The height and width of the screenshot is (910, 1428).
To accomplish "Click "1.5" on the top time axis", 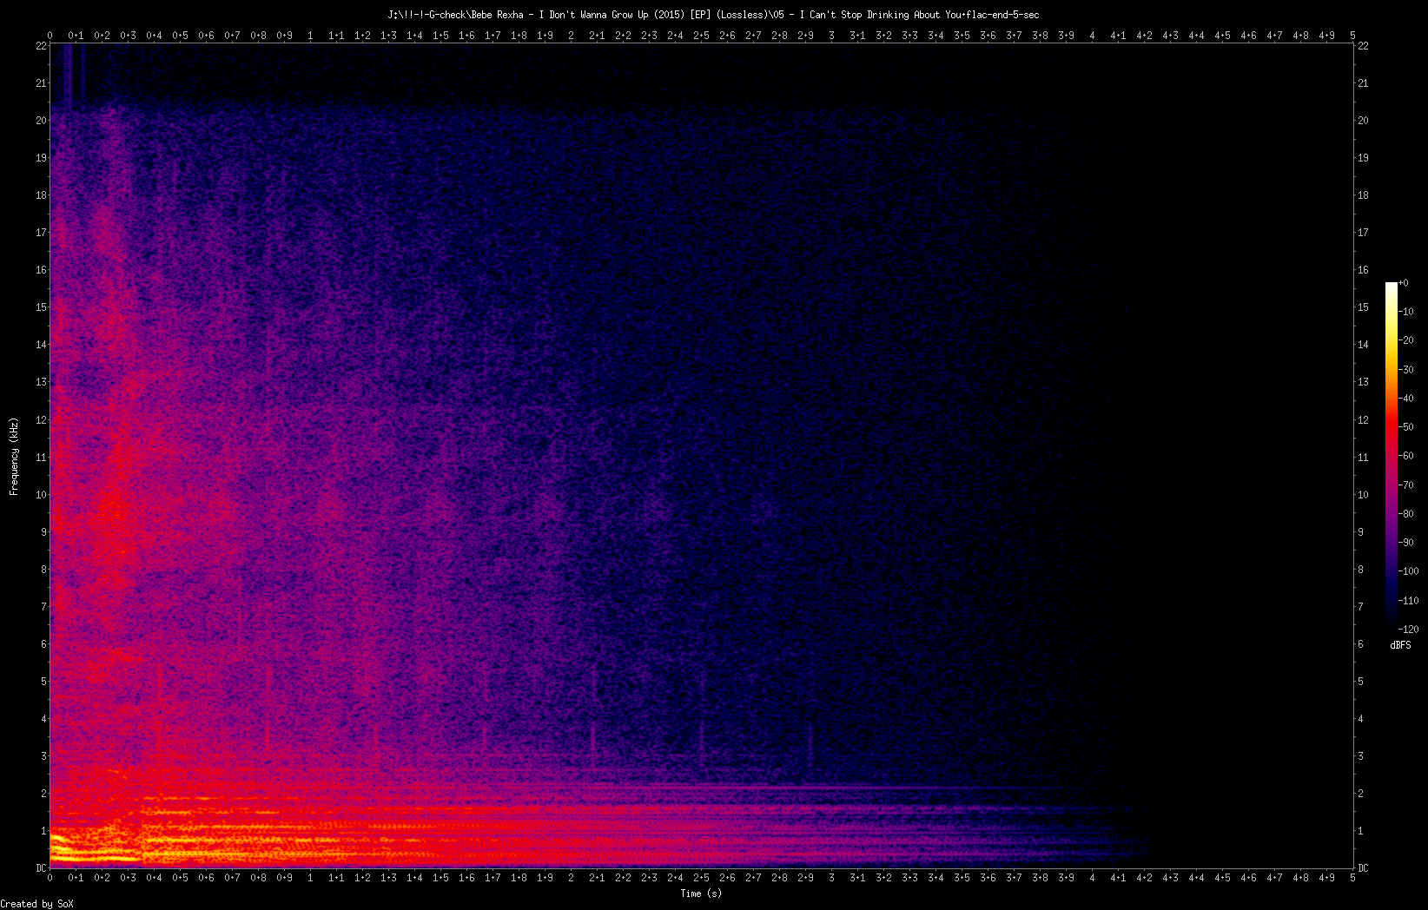I will click(x=440, y=36).
